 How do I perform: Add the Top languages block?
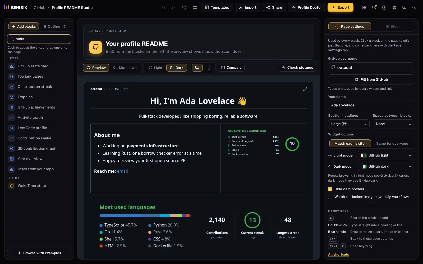39,76
